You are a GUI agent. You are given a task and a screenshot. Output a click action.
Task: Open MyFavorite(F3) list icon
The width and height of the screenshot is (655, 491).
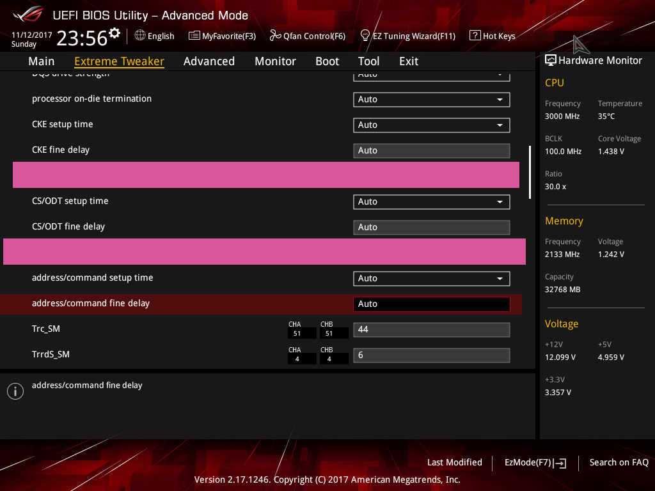[194, 36]
